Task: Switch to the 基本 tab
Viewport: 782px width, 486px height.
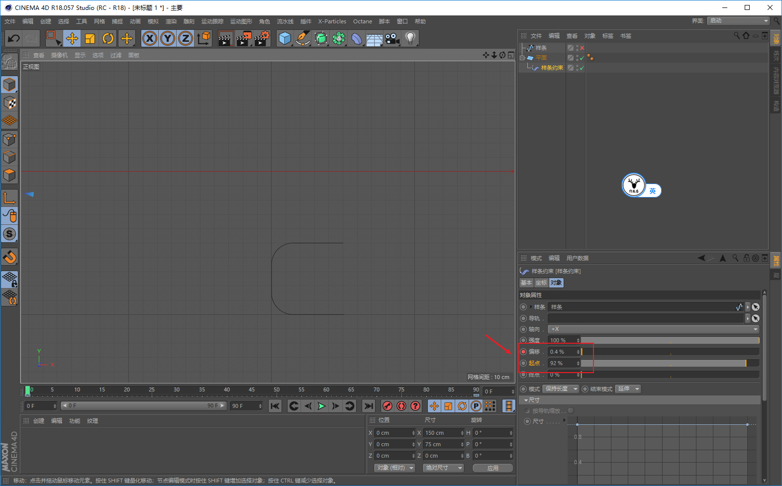Action: (x=526, y=283)
